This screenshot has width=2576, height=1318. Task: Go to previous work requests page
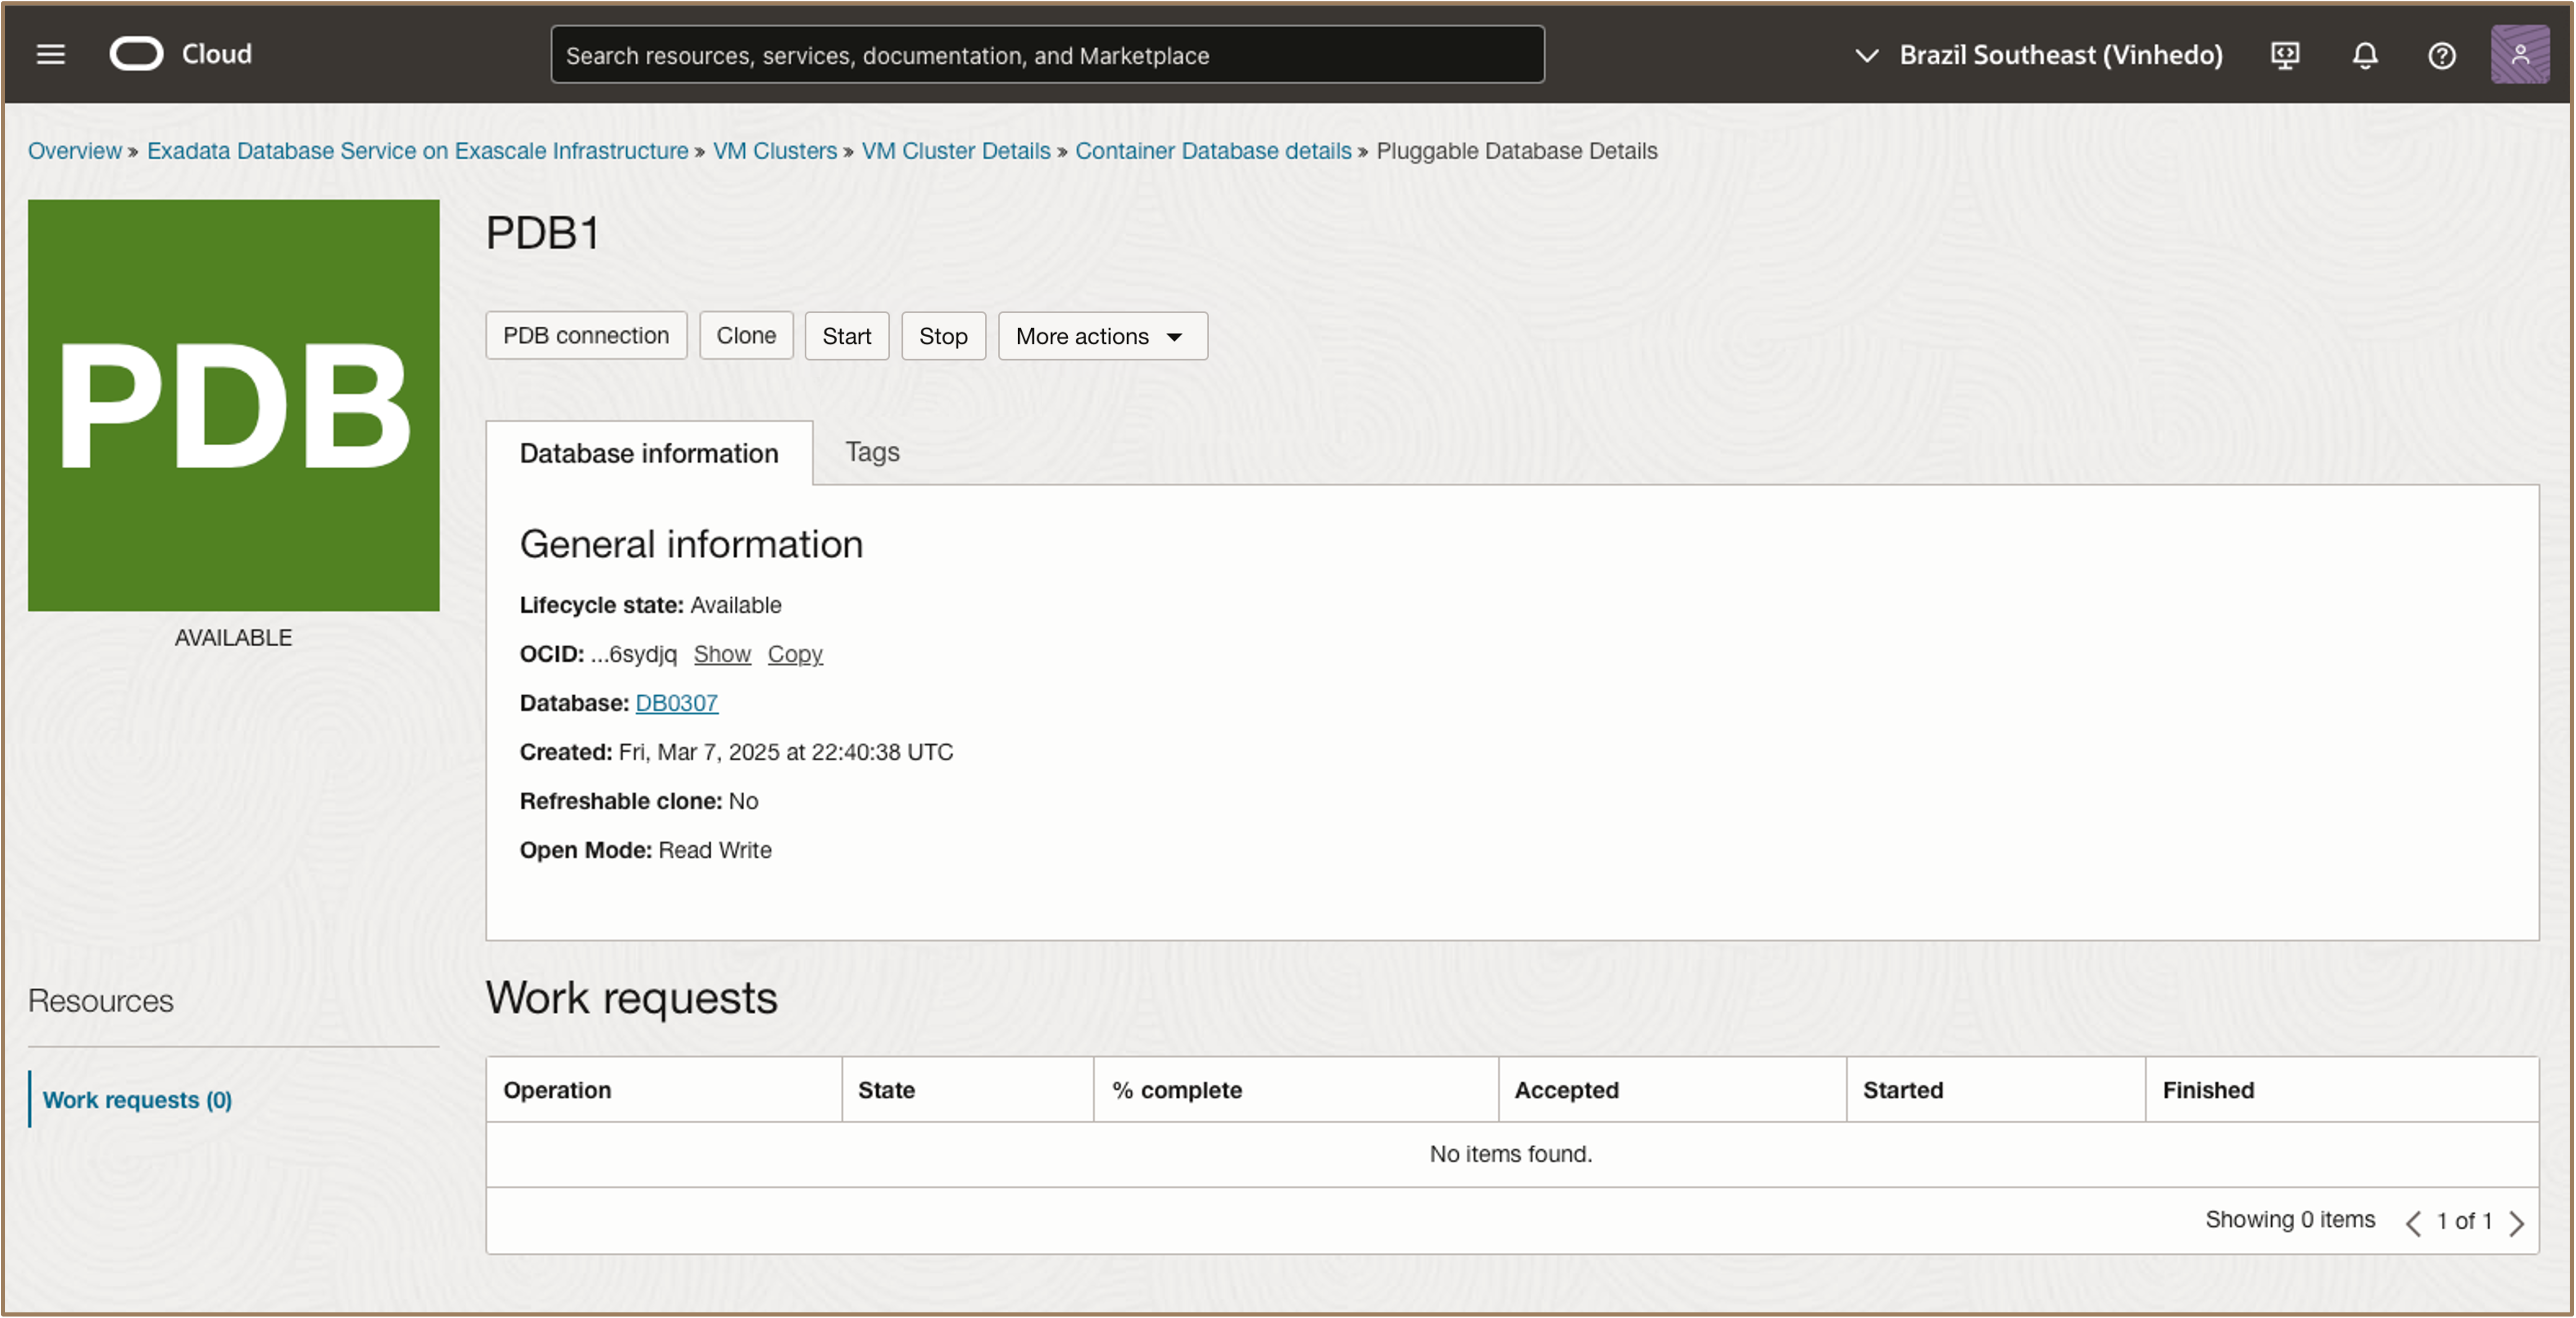2413,1222
